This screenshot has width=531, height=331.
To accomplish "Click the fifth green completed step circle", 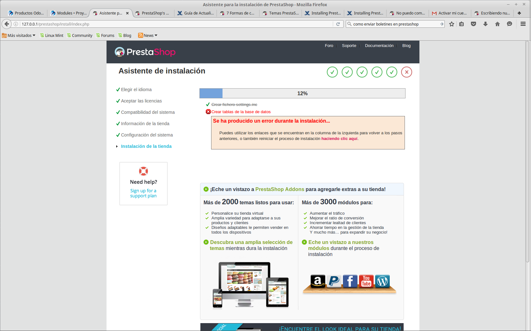I will point(392,72).
